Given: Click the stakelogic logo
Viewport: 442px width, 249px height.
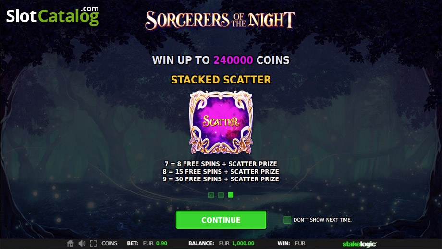Looking at the screenshot, I should 359,244.
